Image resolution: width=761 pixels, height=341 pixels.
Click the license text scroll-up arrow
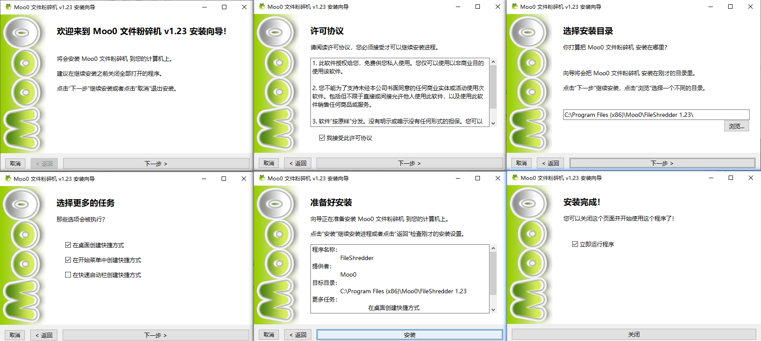tap(493, 62)
